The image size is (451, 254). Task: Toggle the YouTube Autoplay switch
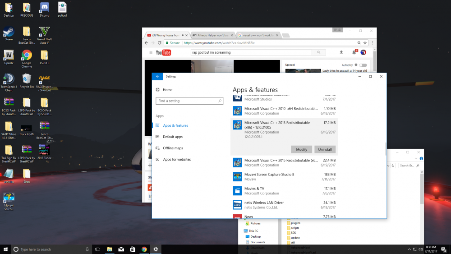click(x=363, y=65)
